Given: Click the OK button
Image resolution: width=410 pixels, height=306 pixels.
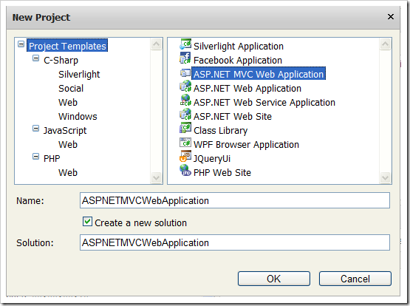Looking at the screenshot, I should [x=274, y=279].
